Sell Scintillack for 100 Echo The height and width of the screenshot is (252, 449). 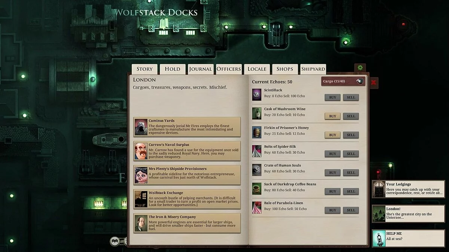pyautogui.click(x=351, y=97)
